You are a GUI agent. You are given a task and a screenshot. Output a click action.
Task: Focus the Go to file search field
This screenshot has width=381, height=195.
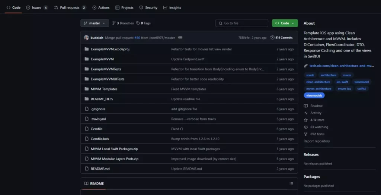(x=241, y=23)
